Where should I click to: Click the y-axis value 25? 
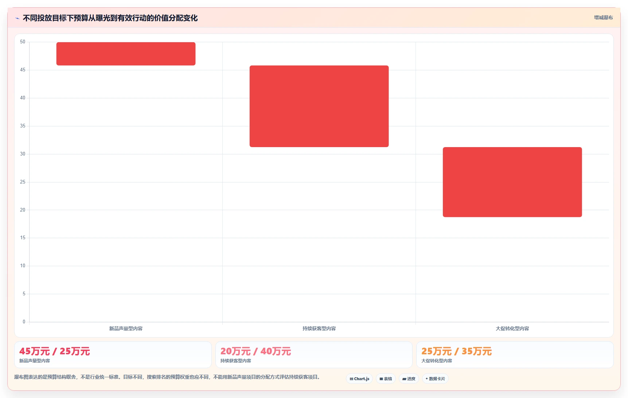[x=23, y=182]
